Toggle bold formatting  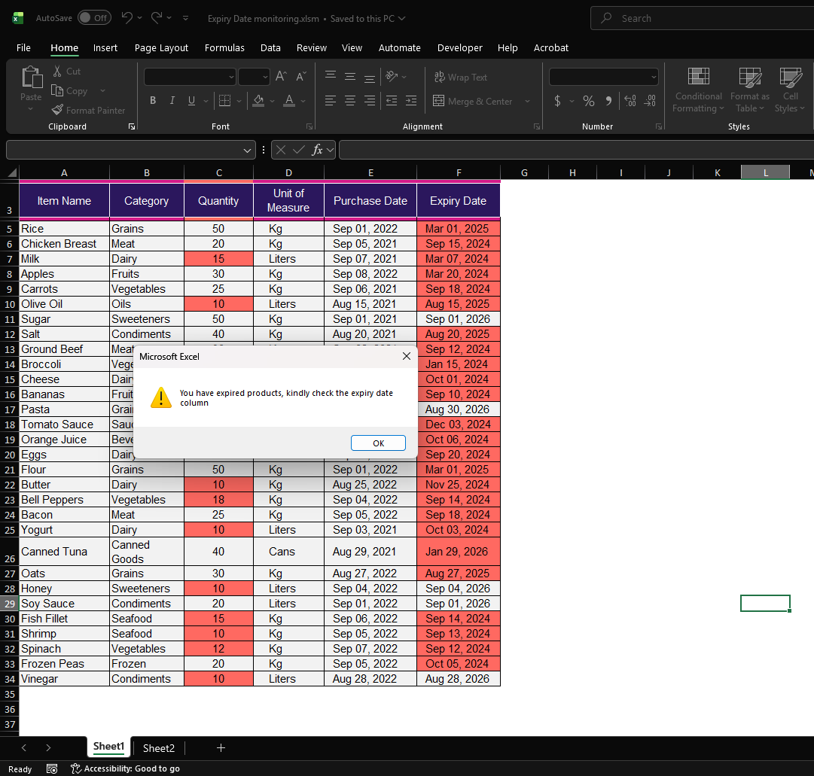click(153, 100)
